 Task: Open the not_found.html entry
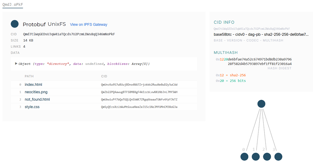[x=37, y=99]
